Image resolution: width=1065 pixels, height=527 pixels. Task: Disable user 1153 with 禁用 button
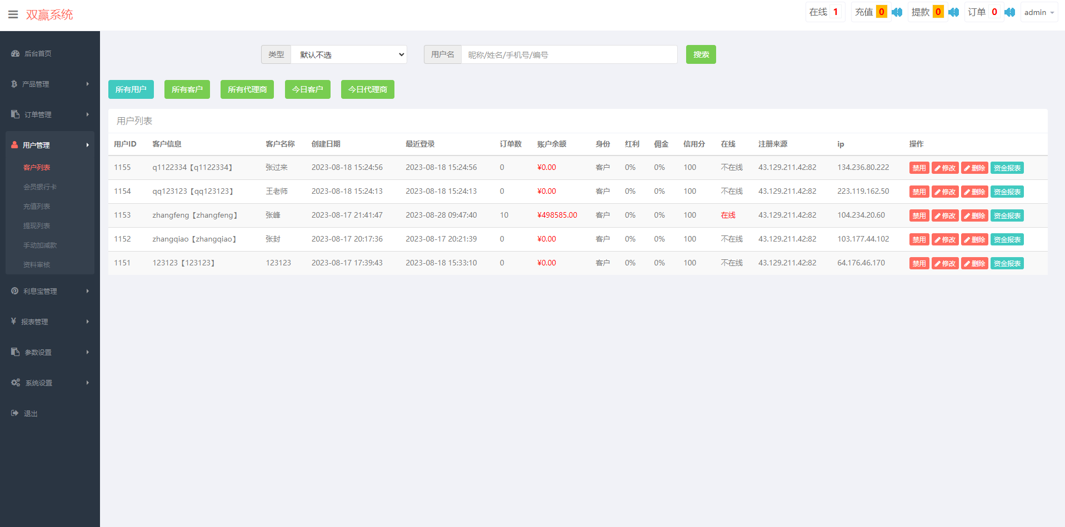tap(919, 215)
